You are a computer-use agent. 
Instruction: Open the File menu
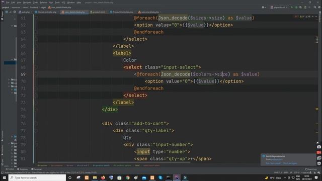[x=8, y=3]
